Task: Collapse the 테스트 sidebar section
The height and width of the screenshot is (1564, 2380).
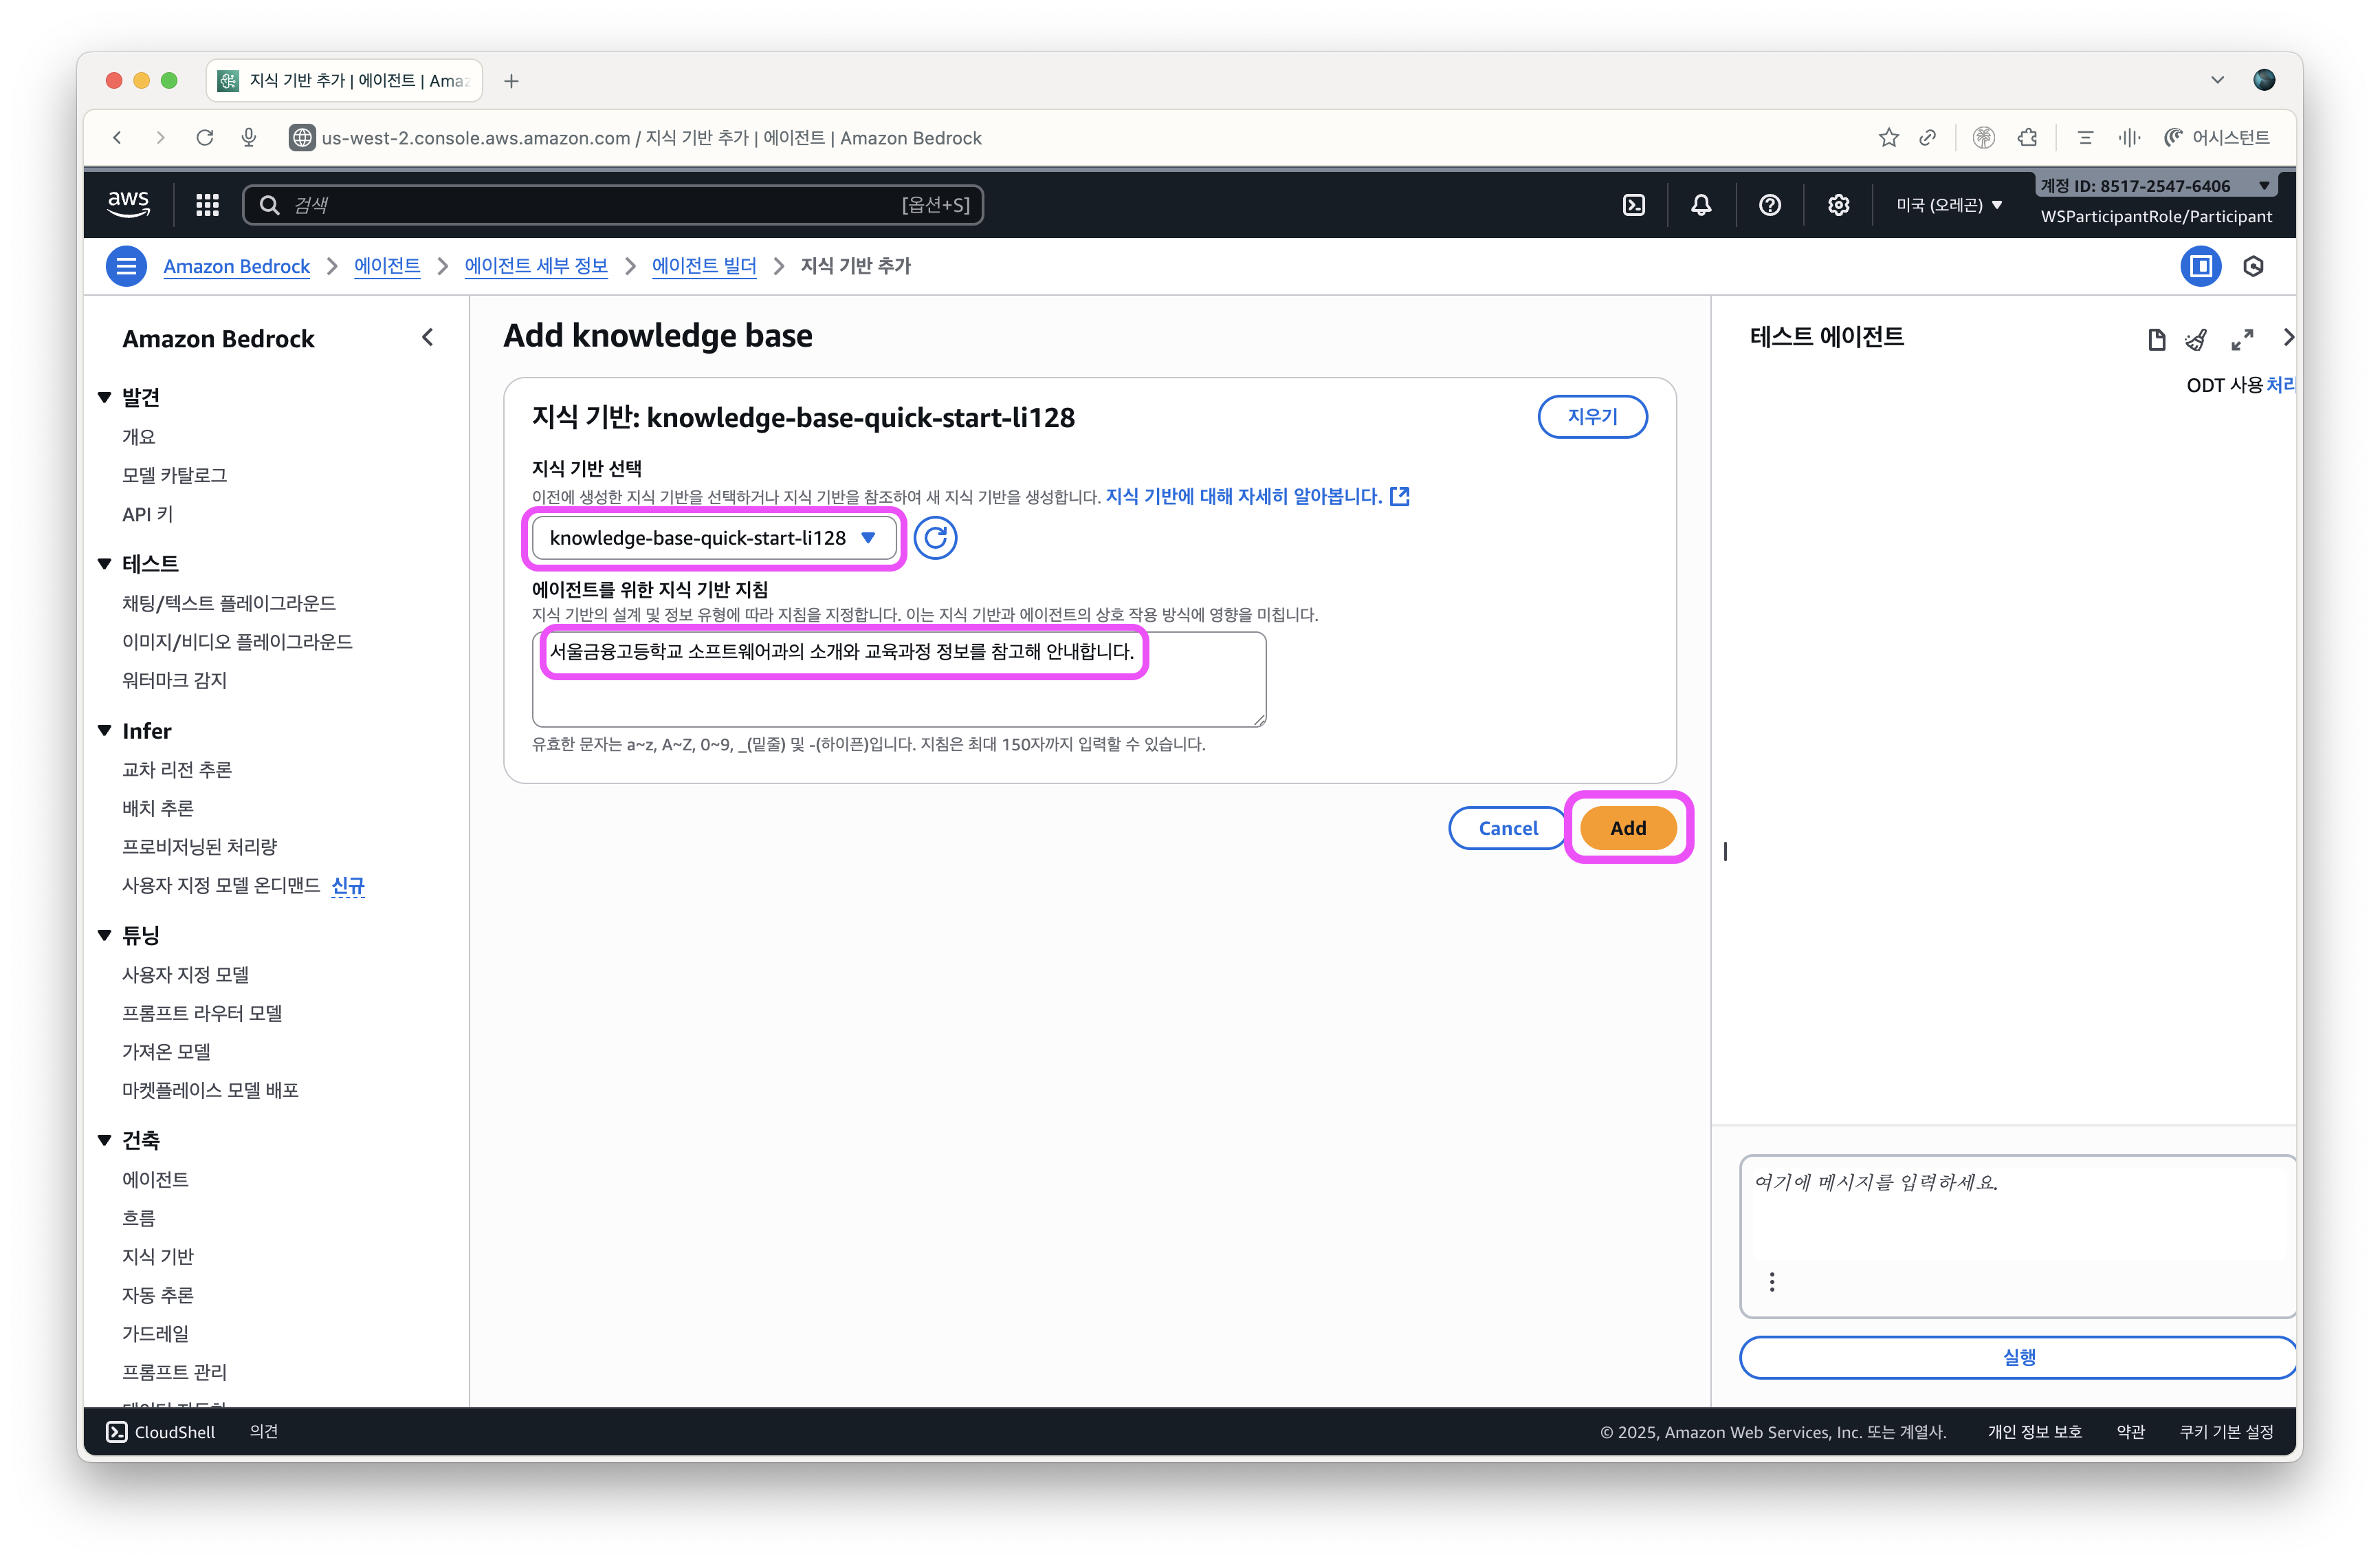Action: click(104, 563)
